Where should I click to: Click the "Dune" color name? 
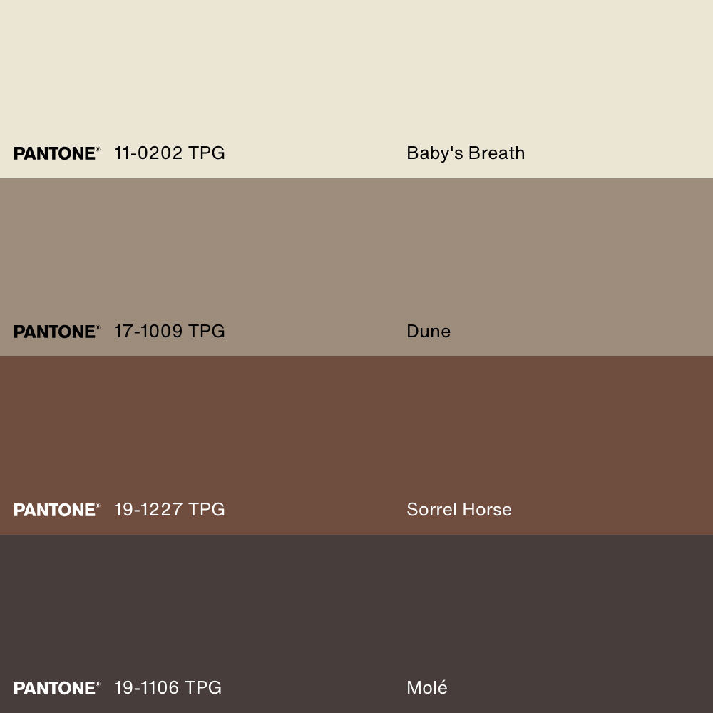(429, 331)
